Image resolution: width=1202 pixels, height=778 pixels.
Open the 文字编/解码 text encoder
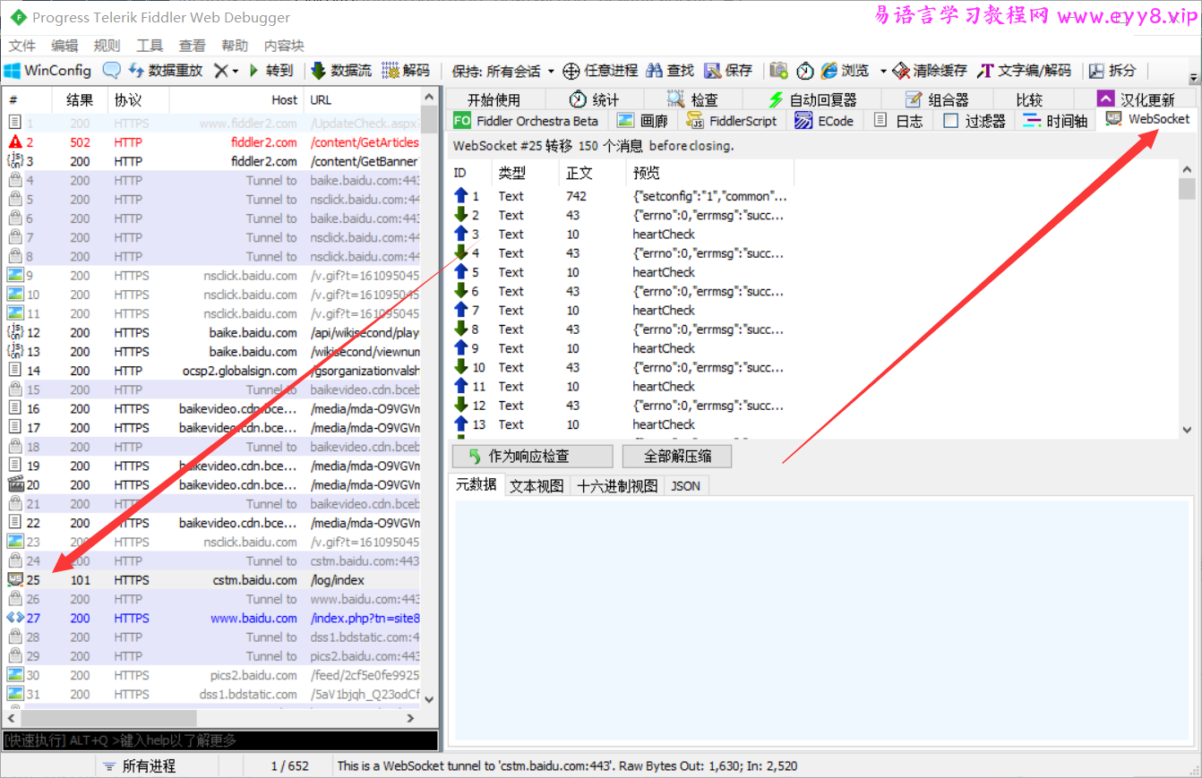(1024, 71)
